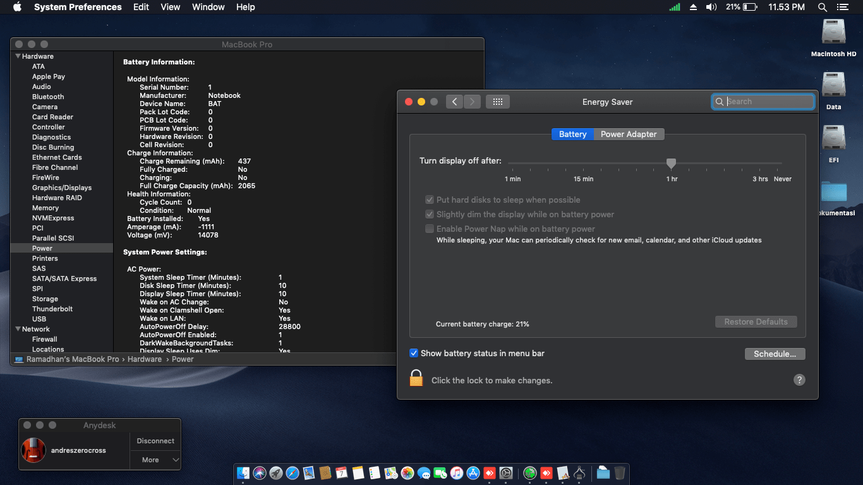Click the battery icon in menu bar
The height and width of the screenshot is (485, 863).
click(x=750, y=7)
